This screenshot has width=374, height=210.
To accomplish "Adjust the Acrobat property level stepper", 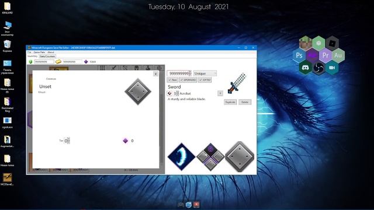I will [x=178, y=93].
